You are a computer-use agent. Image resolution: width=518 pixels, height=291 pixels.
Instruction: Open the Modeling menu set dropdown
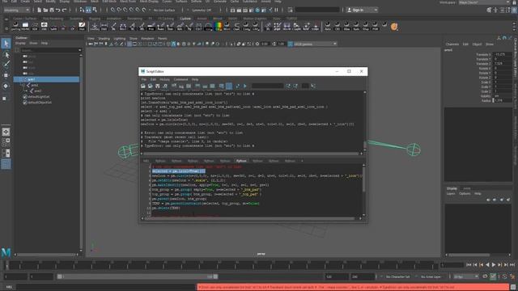[16, 11]
